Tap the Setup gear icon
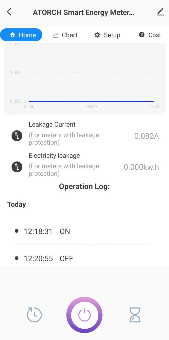Viewport: 169px width, 340px height. click(97, 35)
